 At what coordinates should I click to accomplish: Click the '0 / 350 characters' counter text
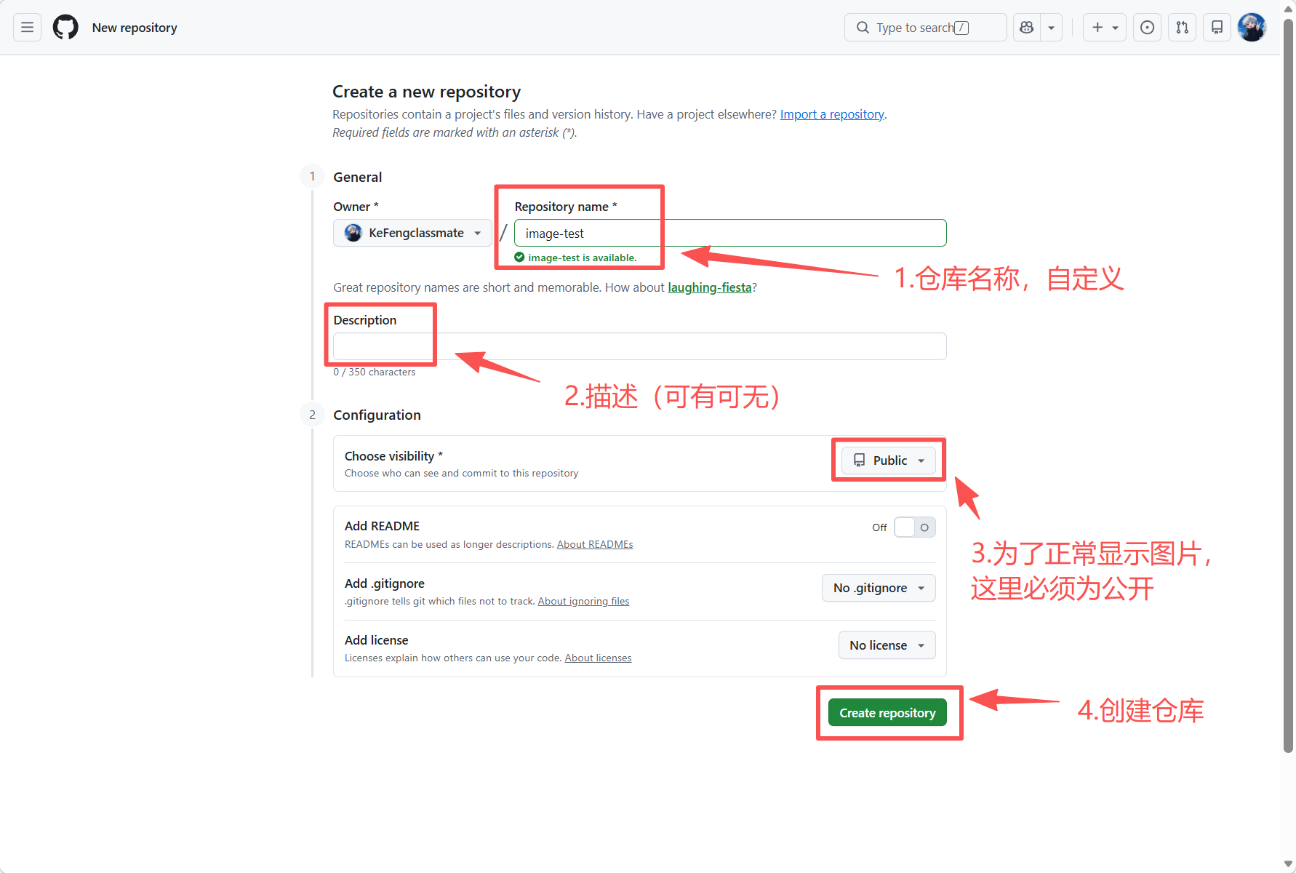pos(375,372)
